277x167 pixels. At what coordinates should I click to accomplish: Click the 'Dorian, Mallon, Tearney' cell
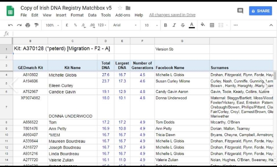tap(241, 129)
